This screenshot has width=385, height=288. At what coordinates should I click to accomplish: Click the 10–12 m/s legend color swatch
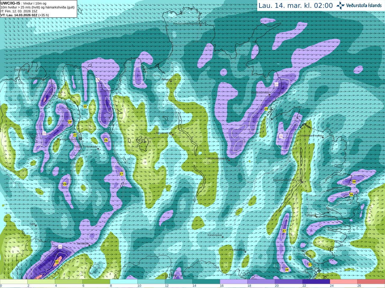pyautogui.click(x=151, y=282)
